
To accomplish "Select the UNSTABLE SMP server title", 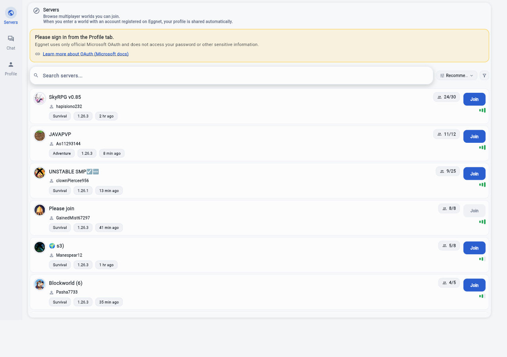I will [x=74, y=172].
